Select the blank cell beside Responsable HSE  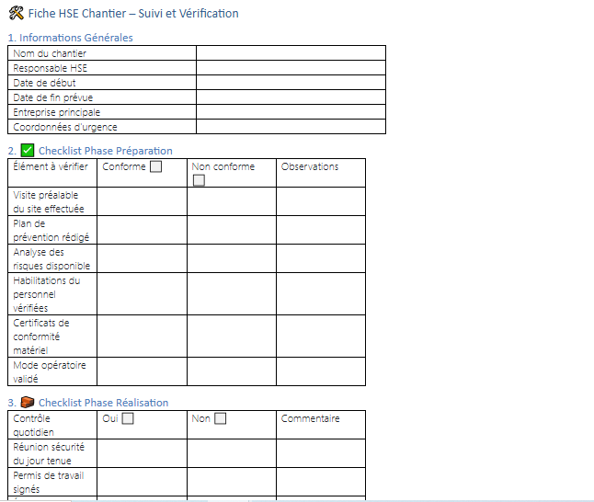tap(291, 68)
